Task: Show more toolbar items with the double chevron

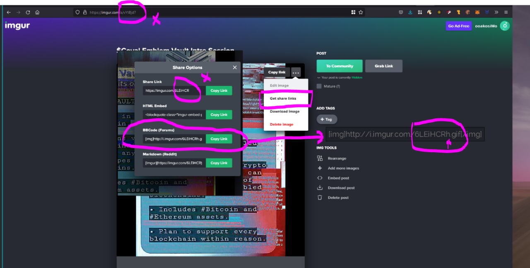Action: pos(496,12)
